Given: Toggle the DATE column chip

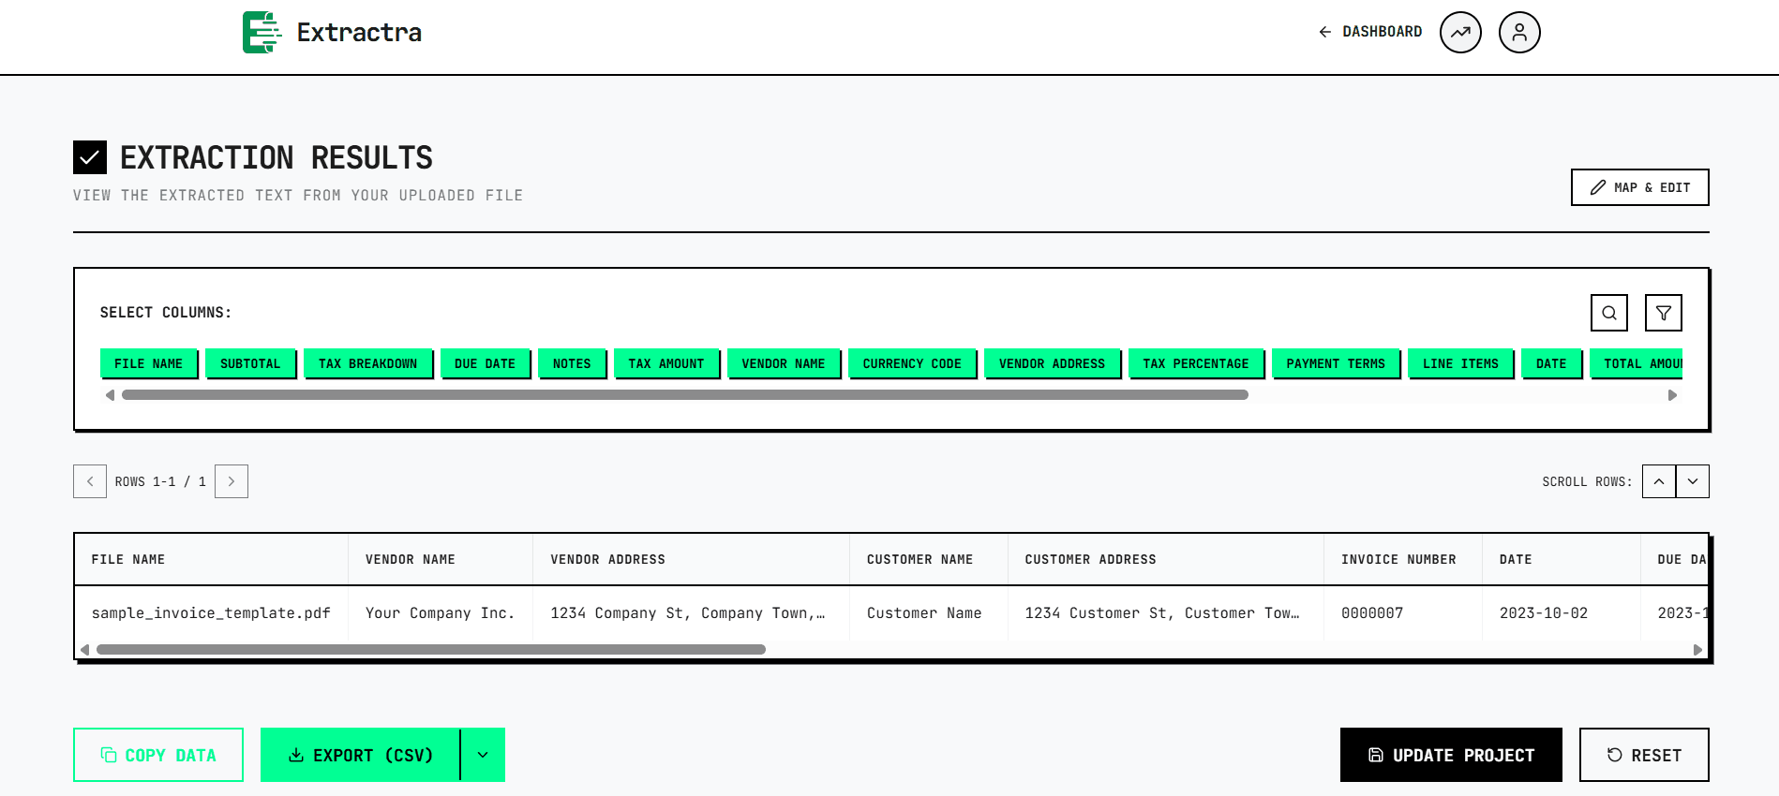Looking at the screenshot, I should tap(1551, 363).
